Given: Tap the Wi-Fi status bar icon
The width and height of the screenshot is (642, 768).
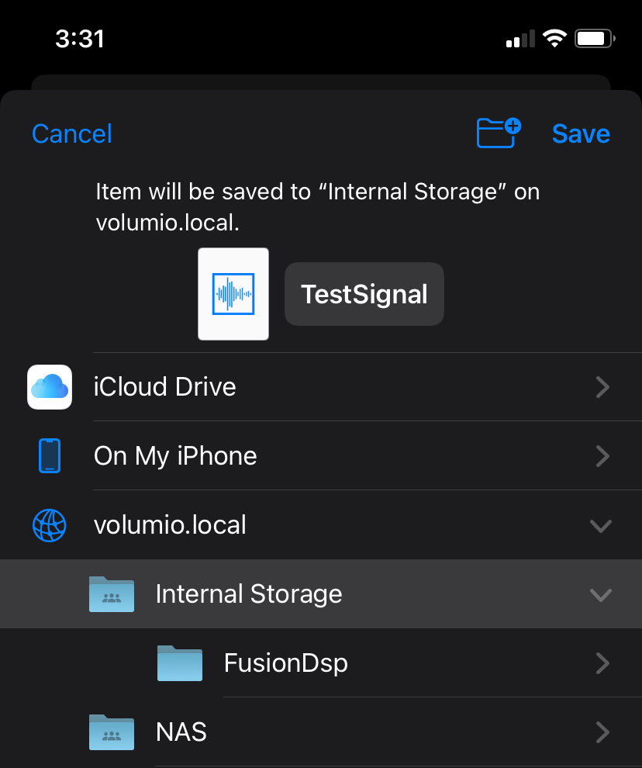Looking at the screenshot, I should (x=554, y=38).
